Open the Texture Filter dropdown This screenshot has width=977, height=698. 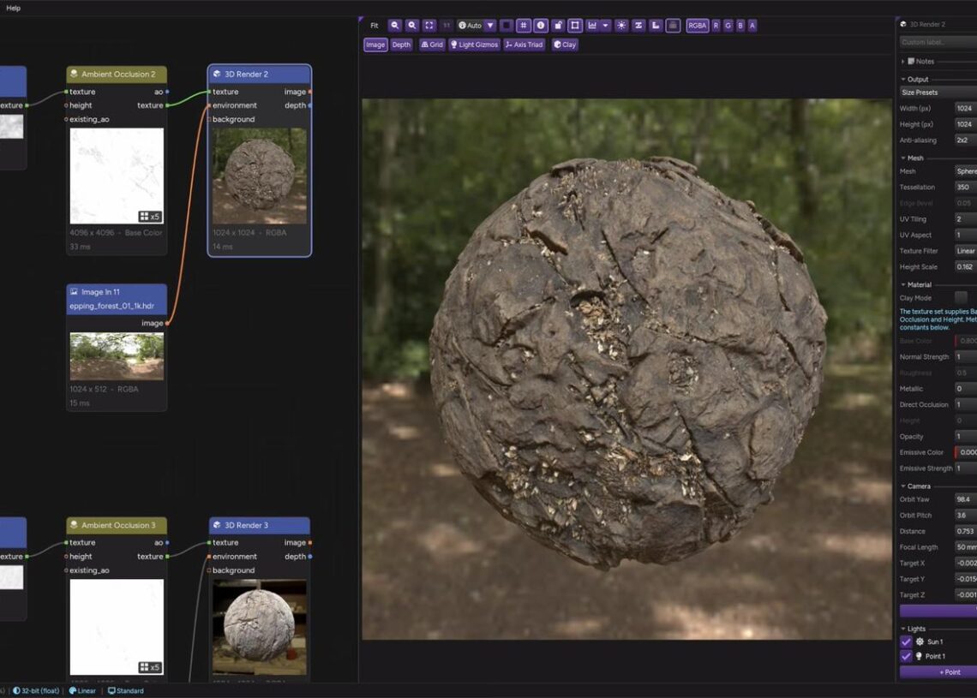point(966,251)
